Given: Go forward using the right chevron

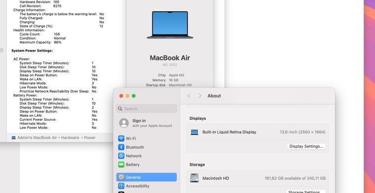Looking at the screenshot, I should pos(200,96).
